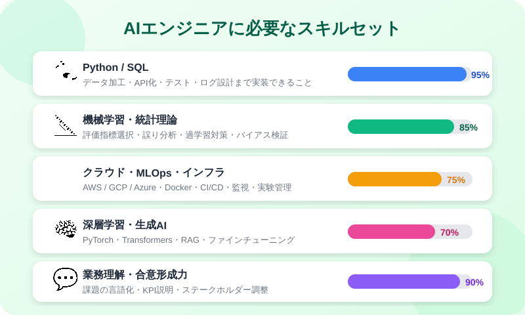
Task: Select the 機械学習・統計理論 heading
Action: [129, 120]
